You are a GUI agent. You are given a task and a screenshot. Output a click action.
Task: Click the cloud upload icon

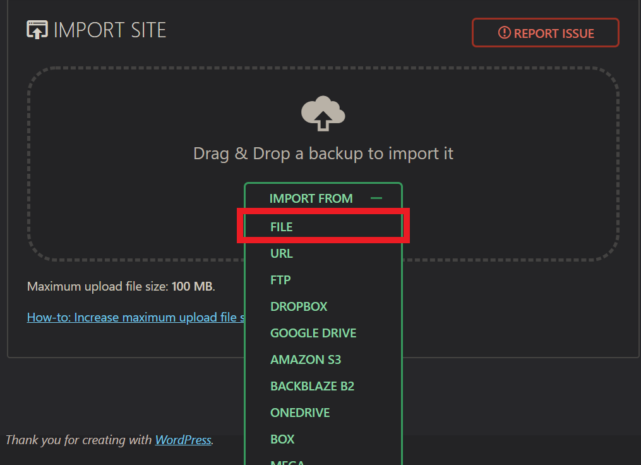323,113
